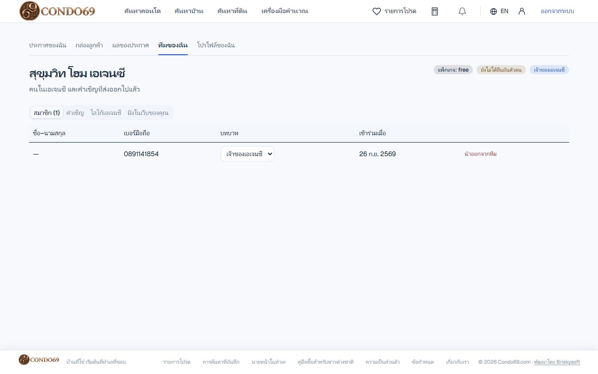The image size is (598, 374).
Task: Switch to ผลของประกาศ tab
Action: pyautogui.click(x=131, y=45)
